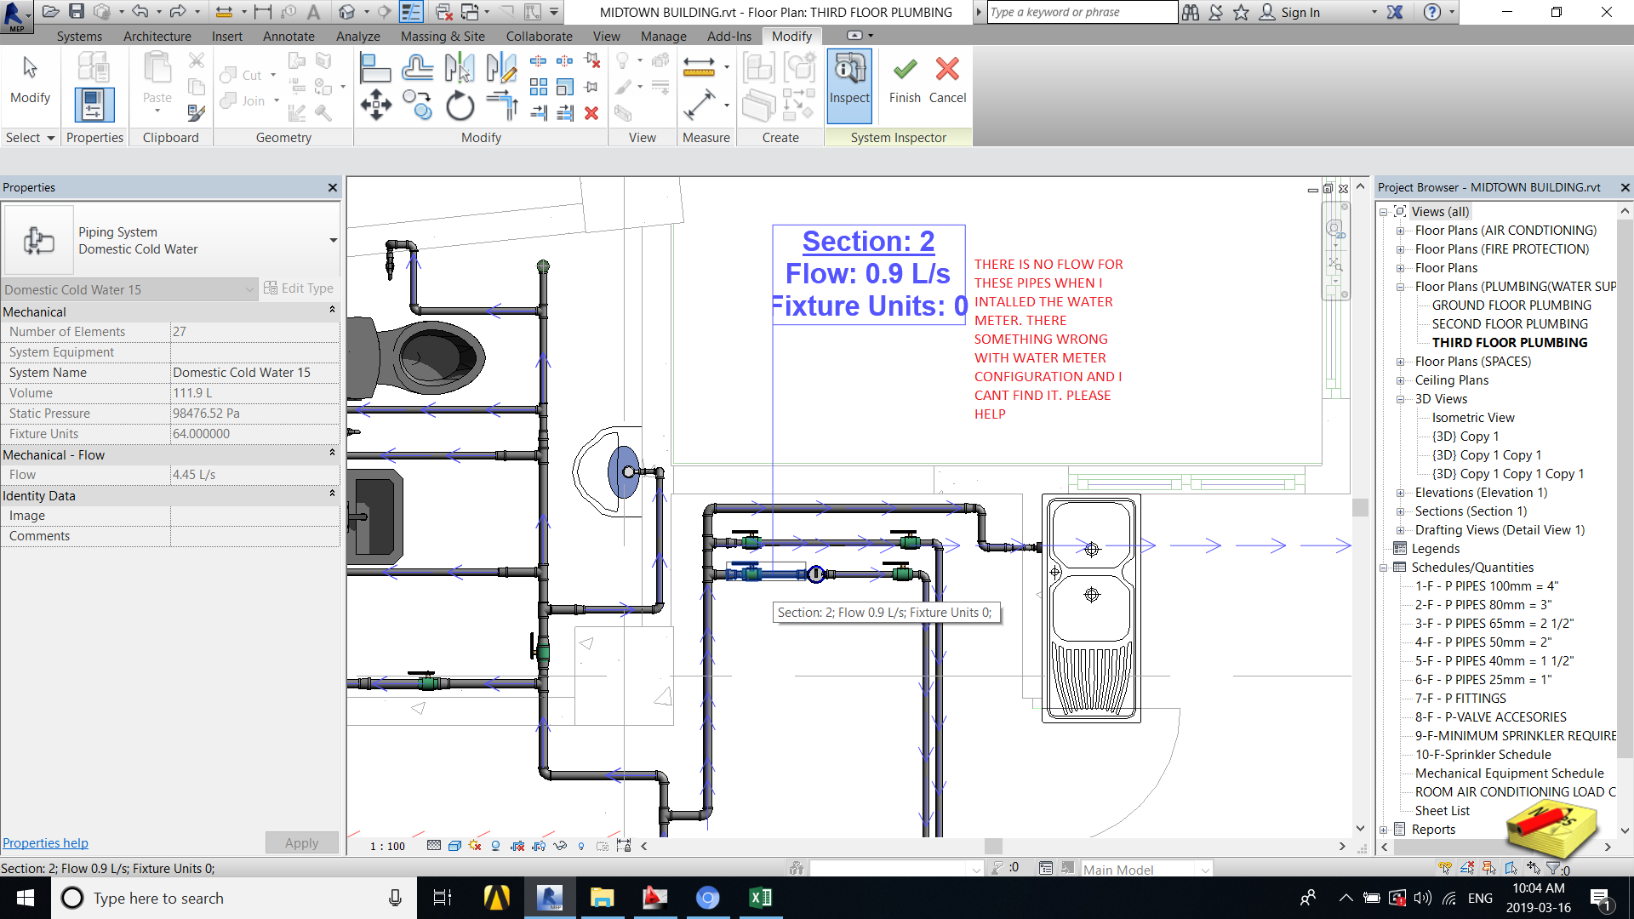Expand Floor Plans (AIR CONDITIONING) tree node
The height and width of the screenshot is (919, 1634).
(1401, 230)
